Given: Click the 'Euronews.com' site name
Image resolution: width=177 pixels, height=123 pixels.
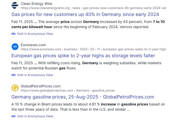Looking at the screenshot, I should (33, 45).
